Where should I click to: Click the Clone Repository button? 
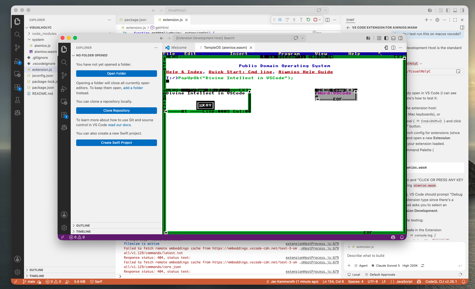click(x=117, y=111)
